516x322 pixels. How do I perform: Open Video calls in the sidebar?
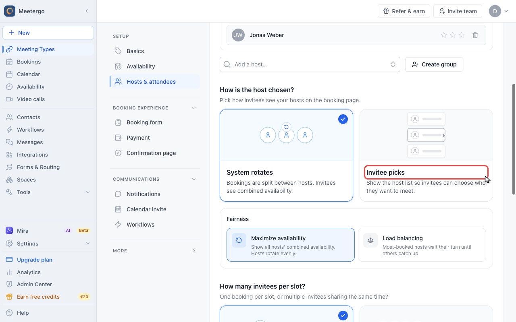(48, 99)
